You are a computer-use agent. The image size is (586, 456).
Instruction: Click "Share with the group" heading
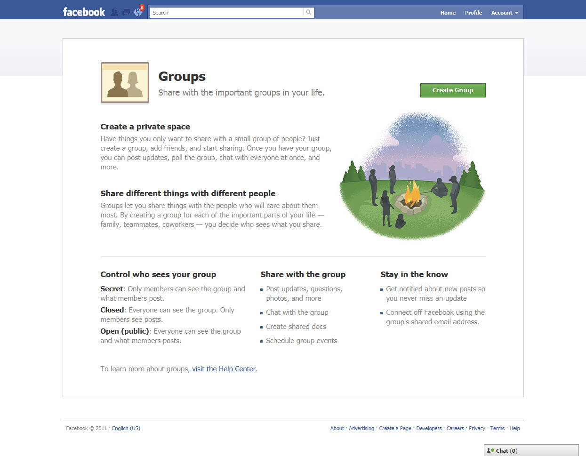303,274
